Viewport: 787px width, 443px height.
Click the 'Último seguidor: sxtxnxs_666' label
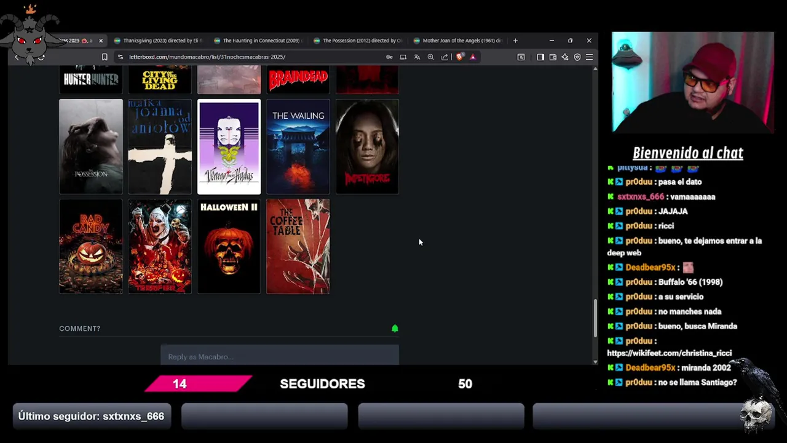[91, 417]
